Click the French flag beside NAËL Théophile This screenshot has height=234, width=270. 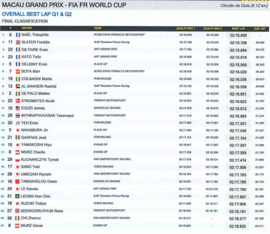18,35
